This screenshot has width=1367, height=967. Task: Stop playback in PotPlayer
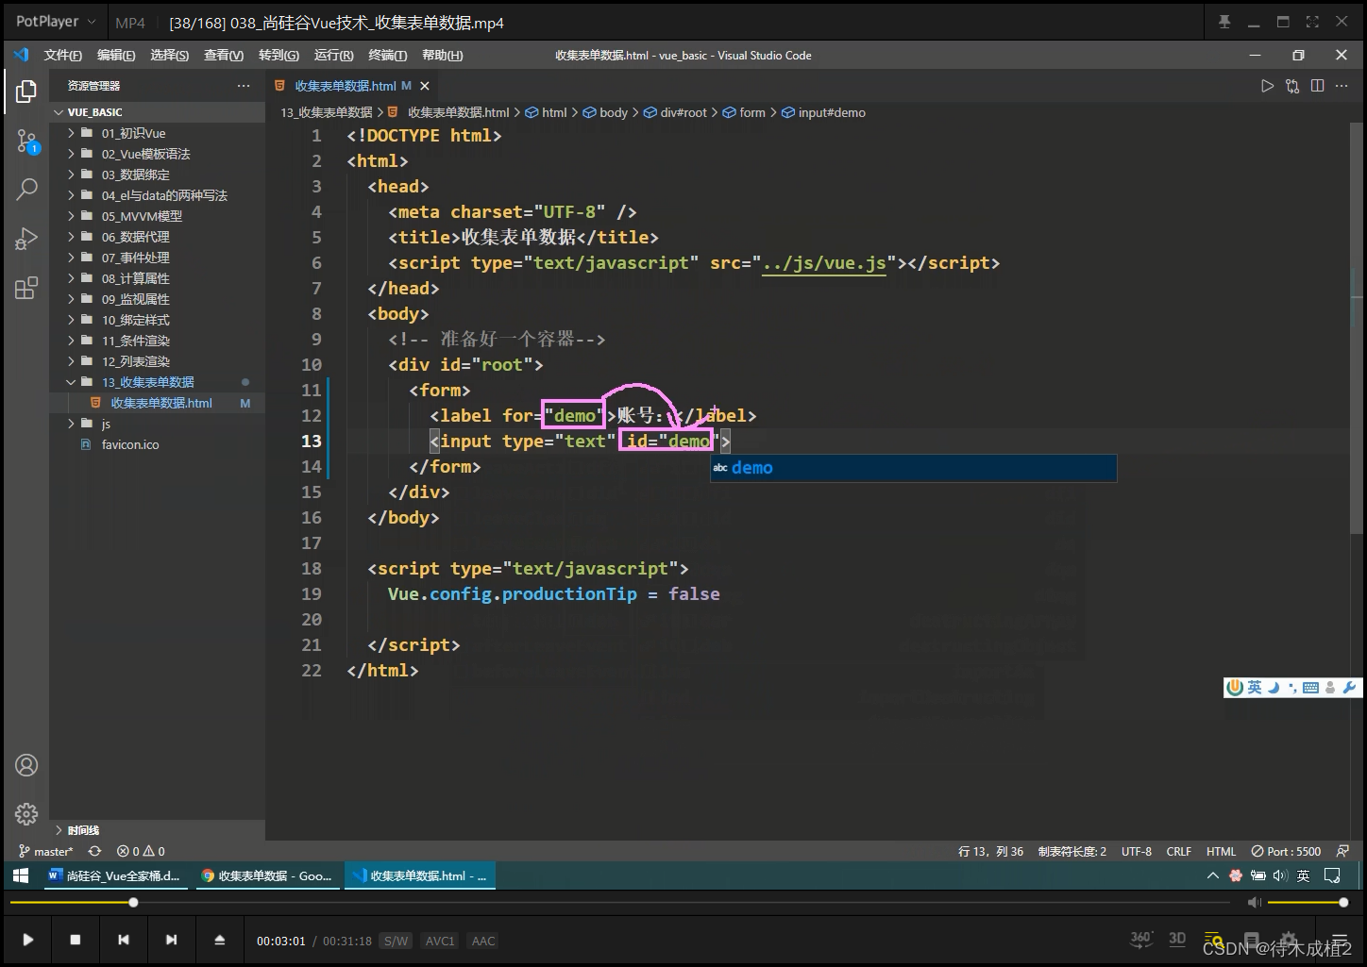click(76, 940)
